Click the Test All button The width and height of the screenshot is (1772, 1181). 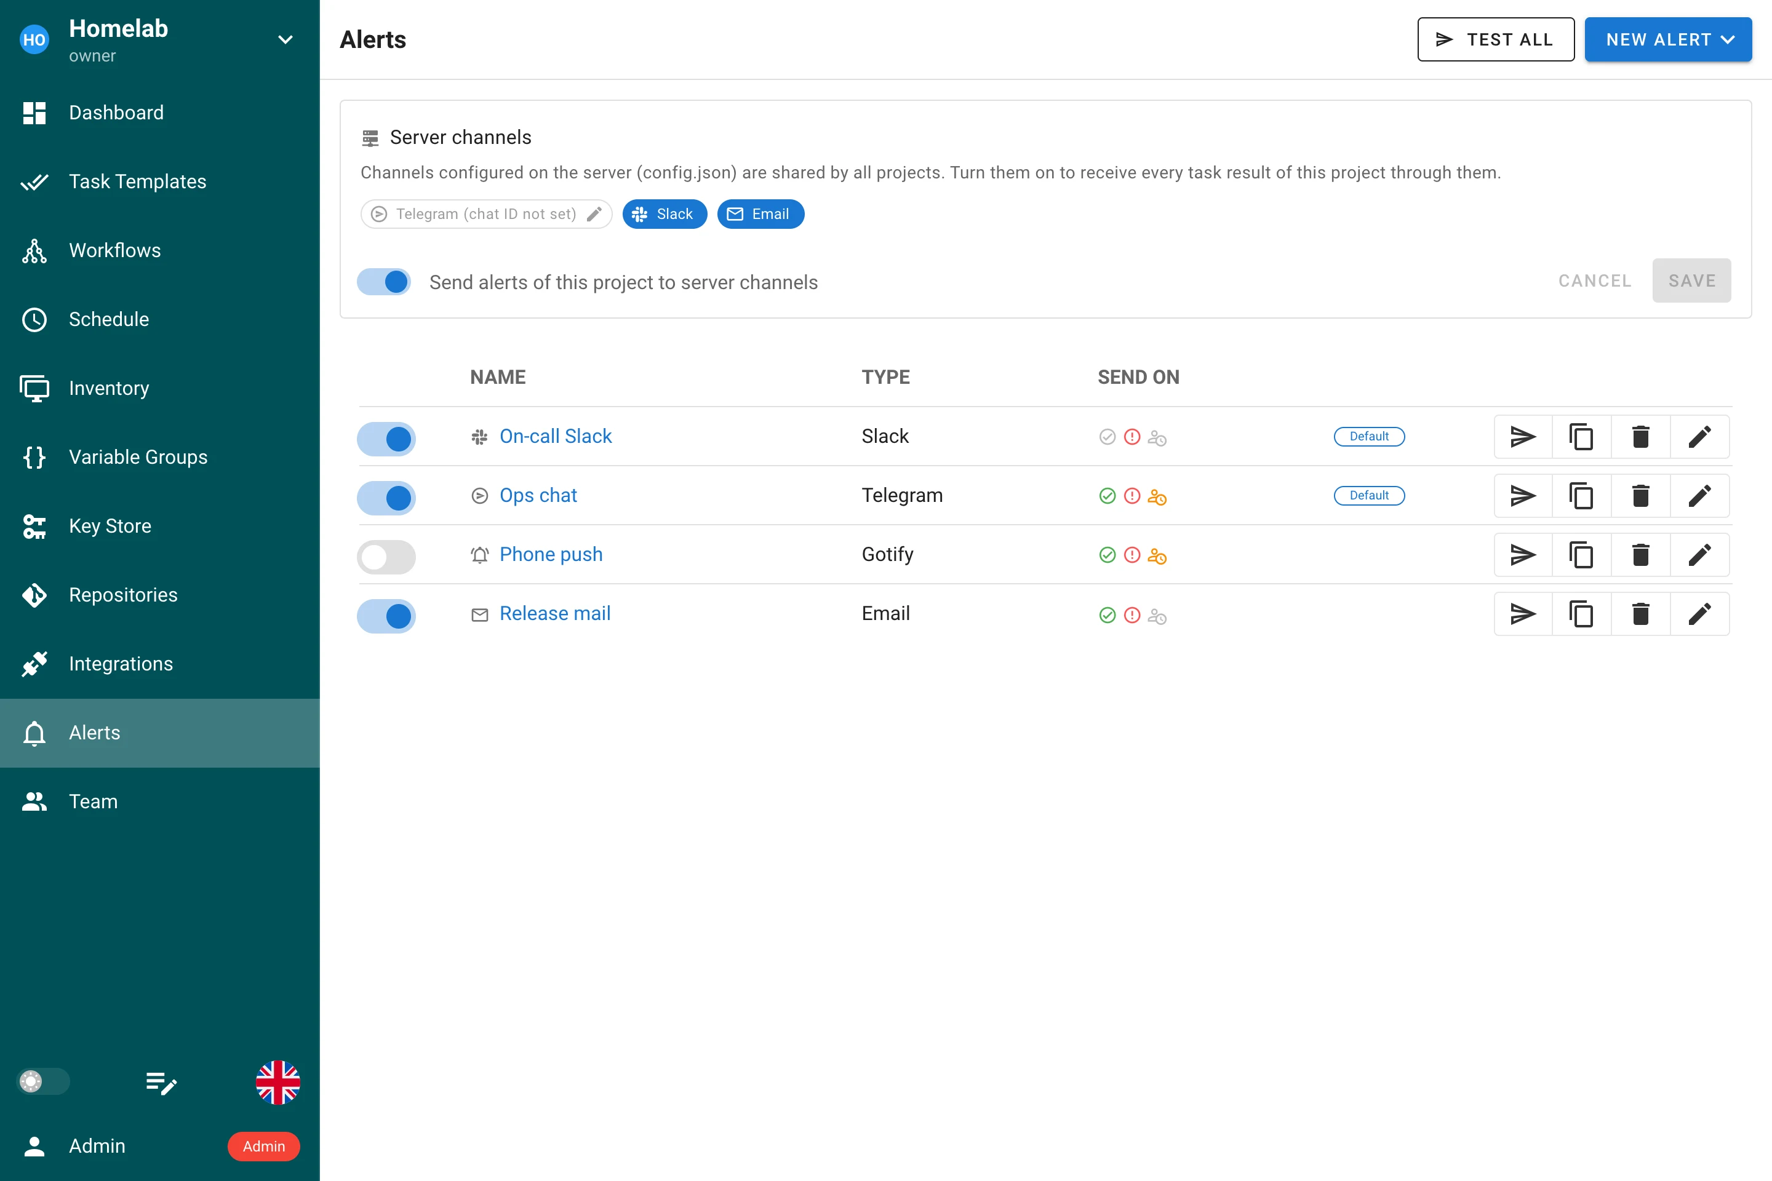point(1496,39)
